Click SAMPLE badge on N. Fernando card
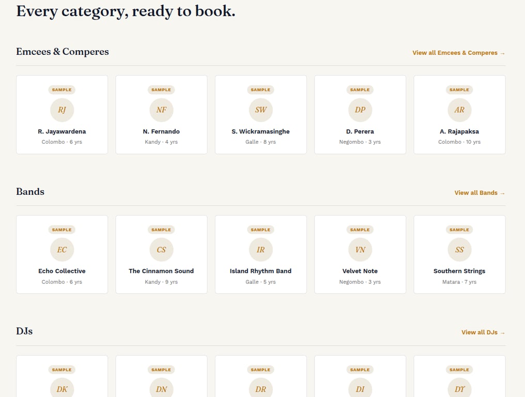Screen dimensions: 525x397 pos(161,90)
